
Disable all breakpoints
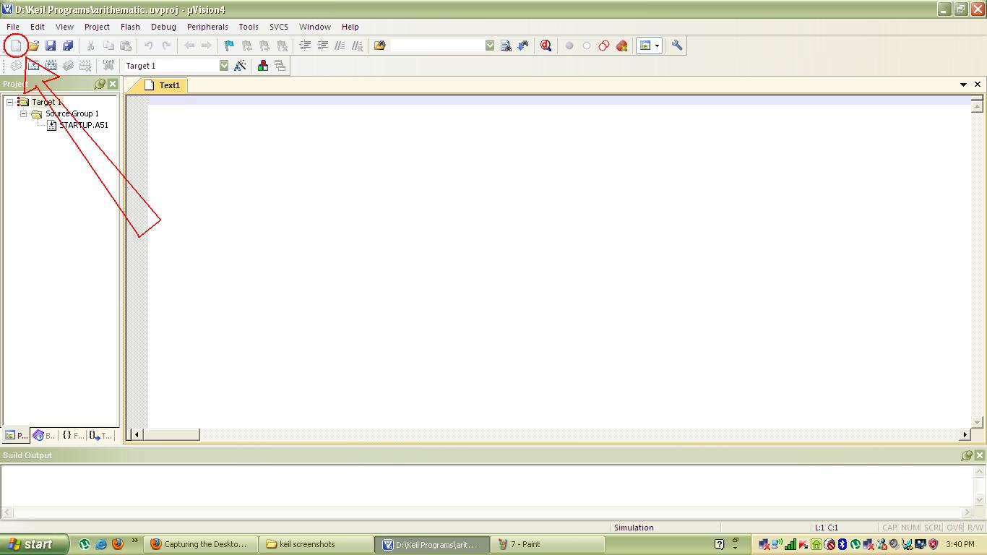click(x=604, y=46)
